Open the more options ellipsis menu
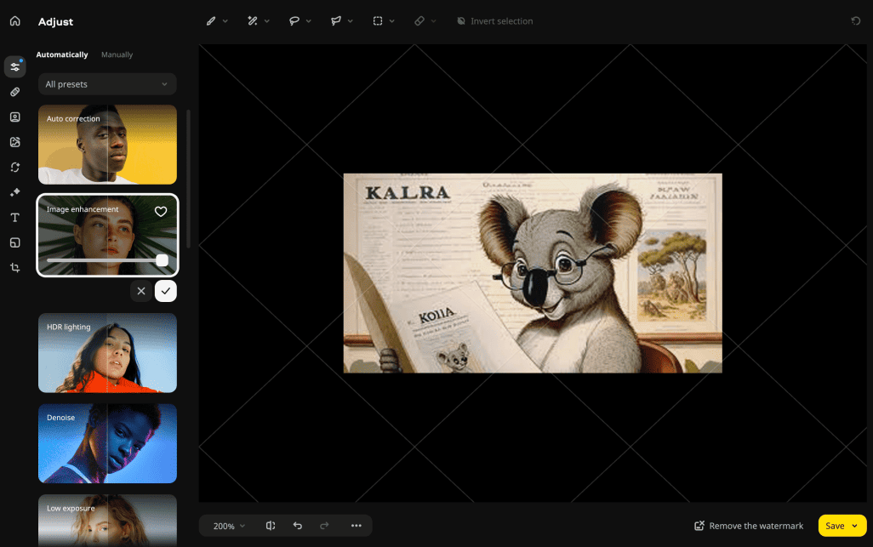The image size is (873, 547). click(x=356, y=526)
